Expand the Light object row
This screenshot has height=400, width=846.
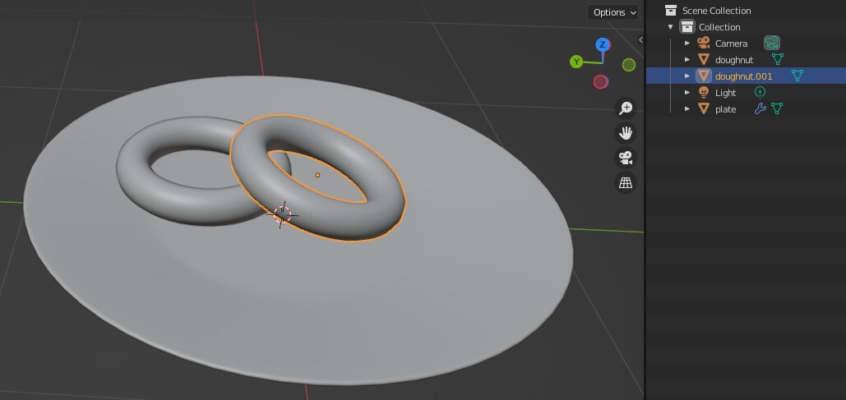point(687,93)
